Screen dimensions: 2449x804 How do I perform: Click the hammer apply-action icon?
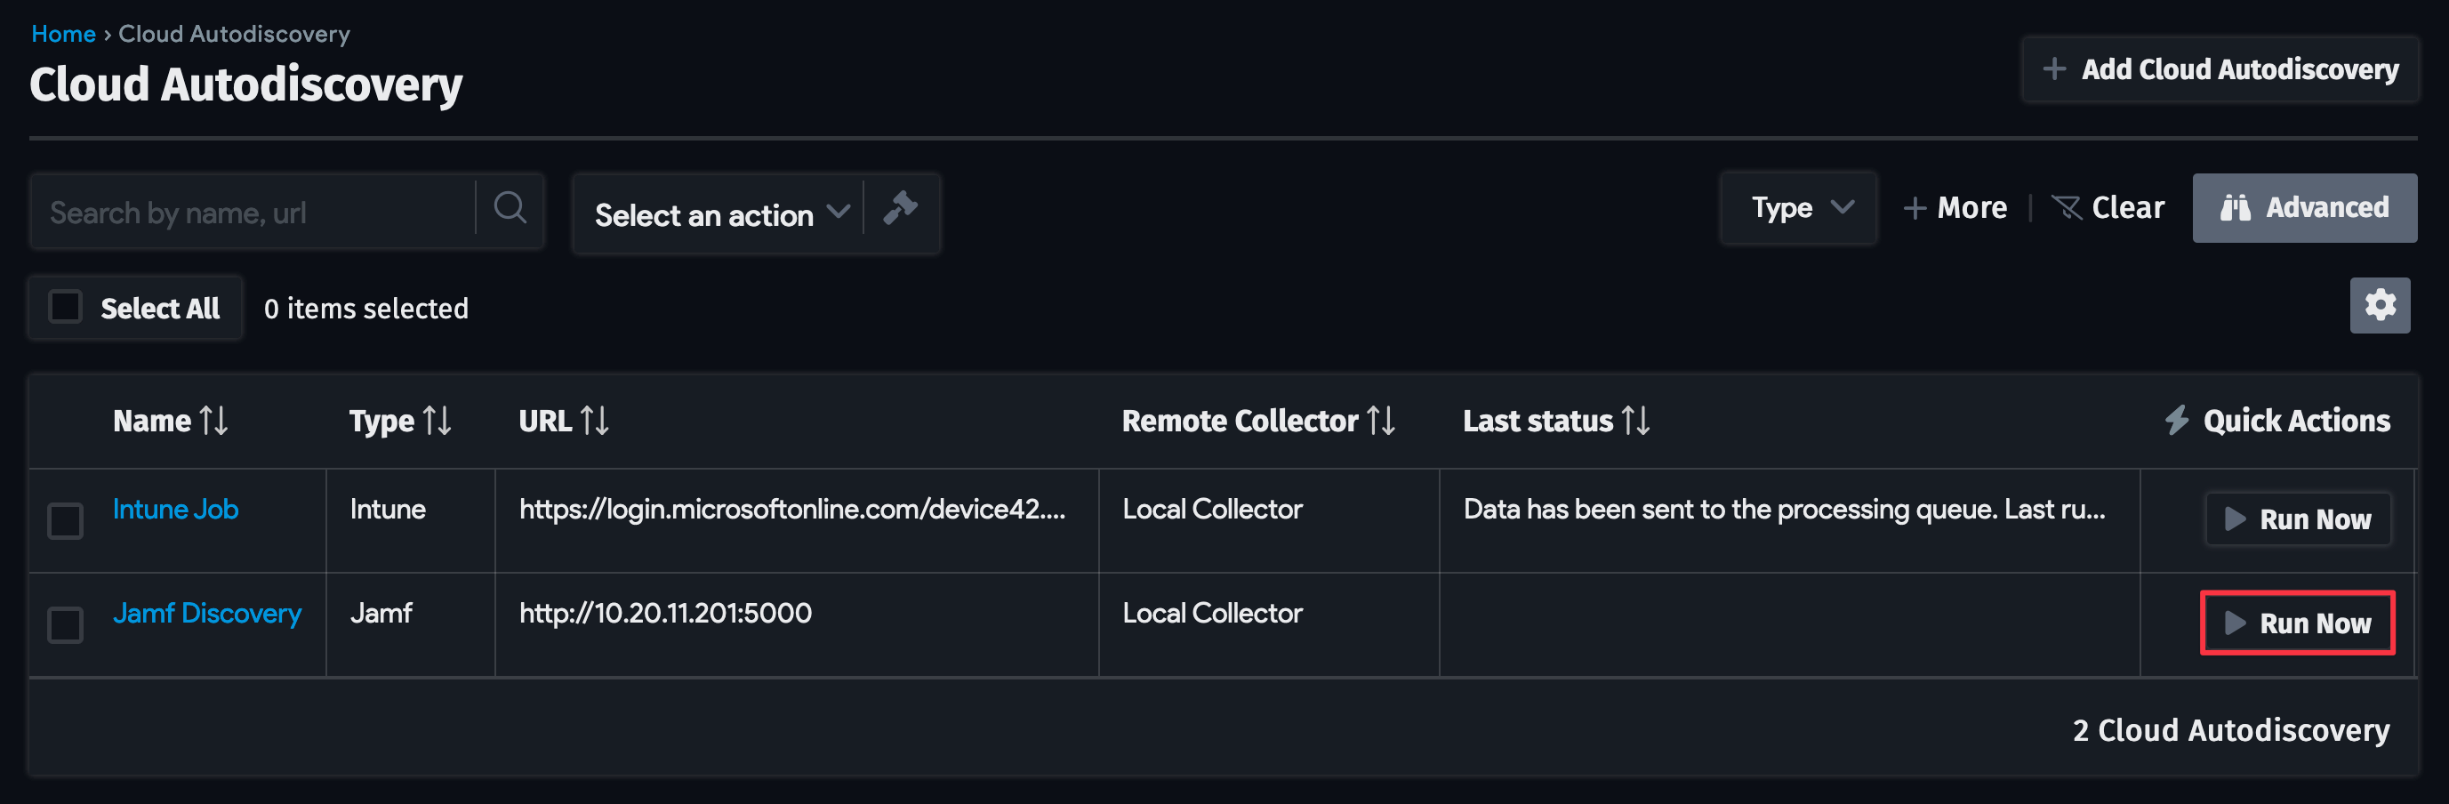[899, 208]
